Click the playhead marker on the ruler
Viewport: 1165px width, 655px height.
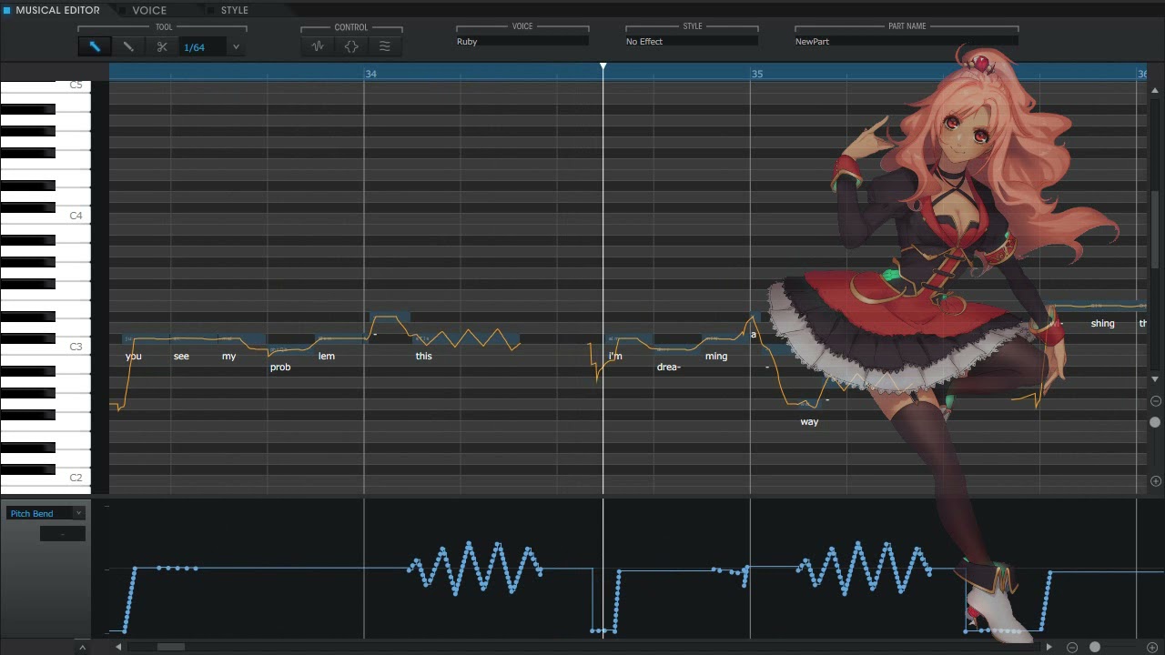pos(603,67)
